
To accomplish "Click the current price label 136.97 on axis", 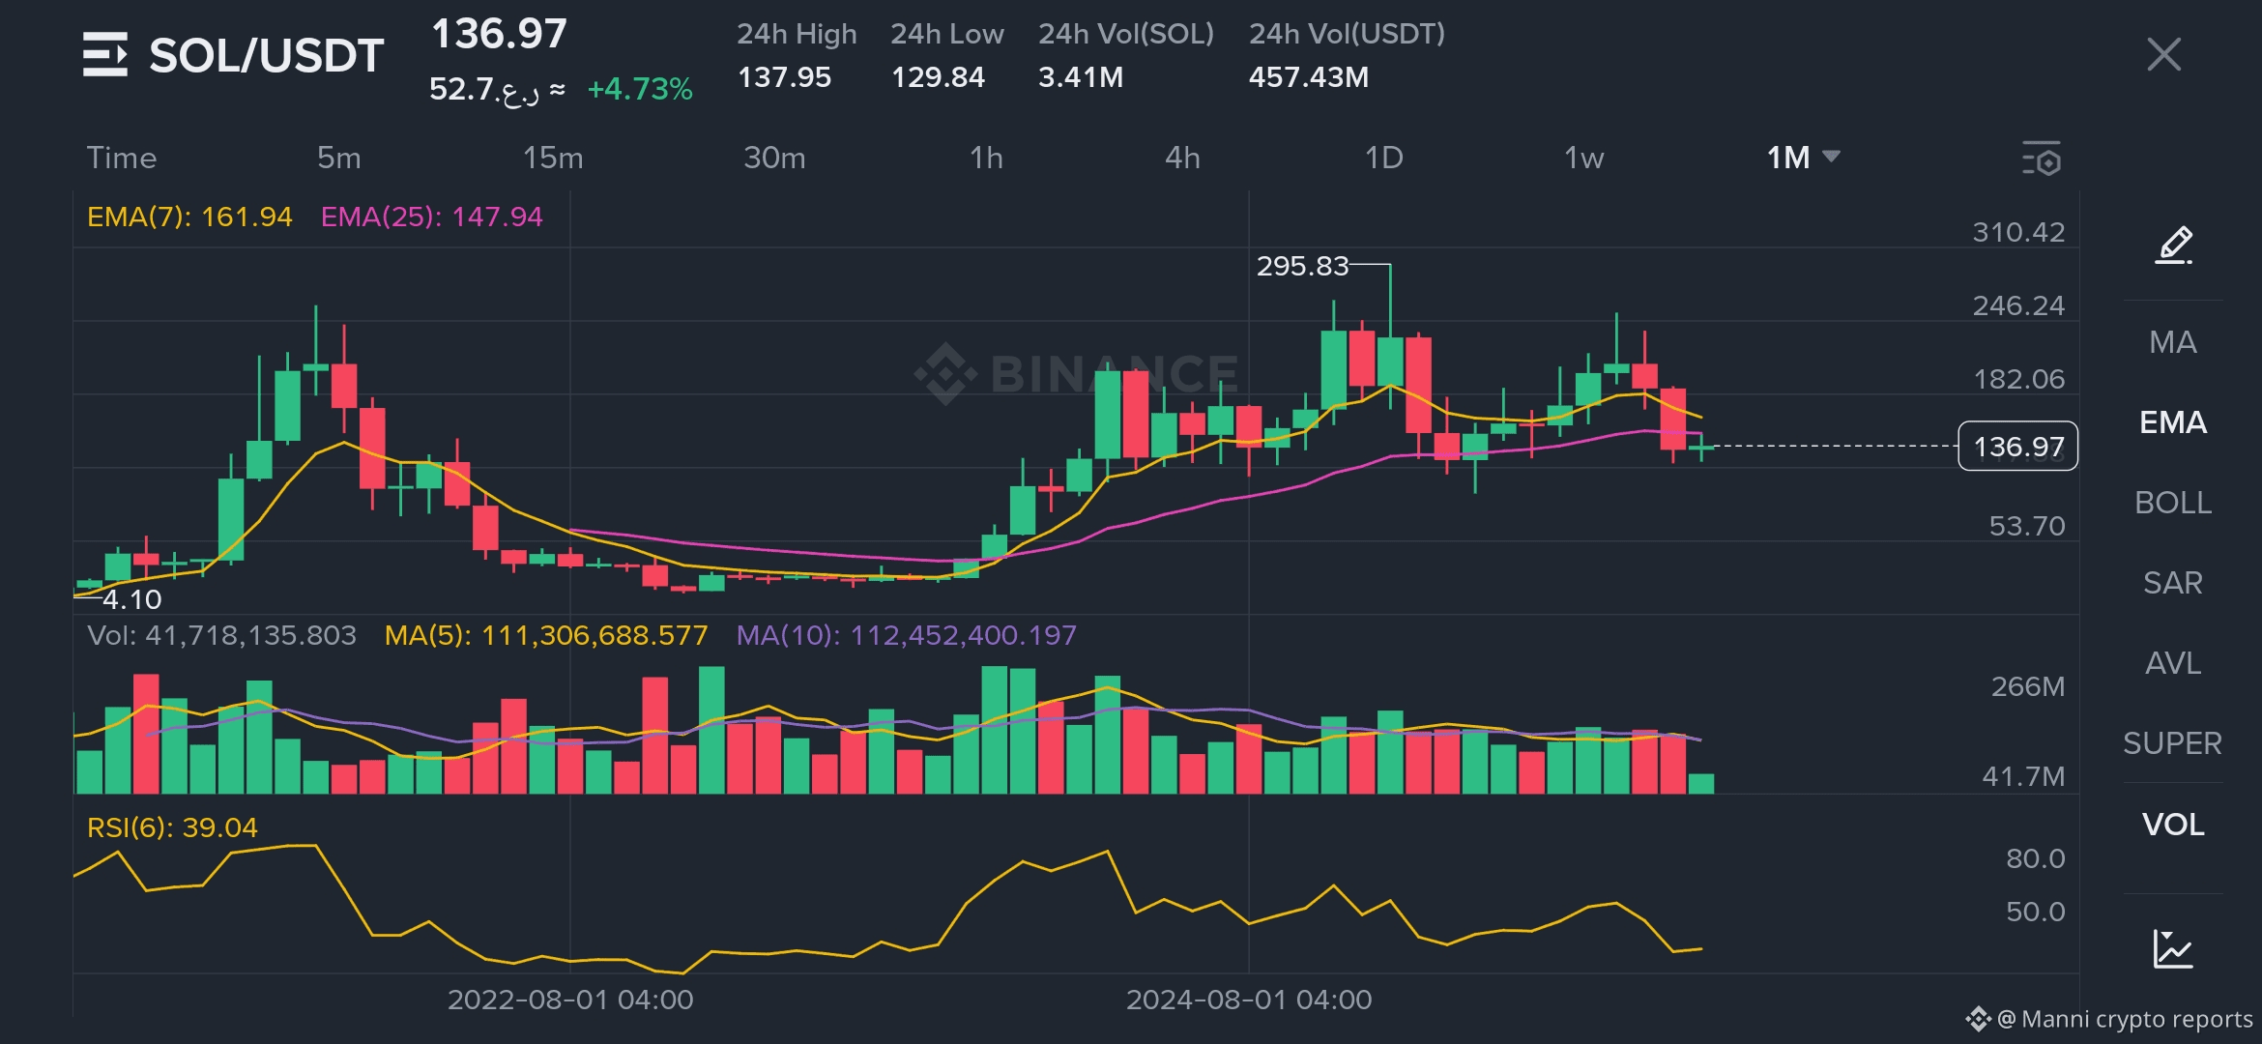I will pos(2017,447).
